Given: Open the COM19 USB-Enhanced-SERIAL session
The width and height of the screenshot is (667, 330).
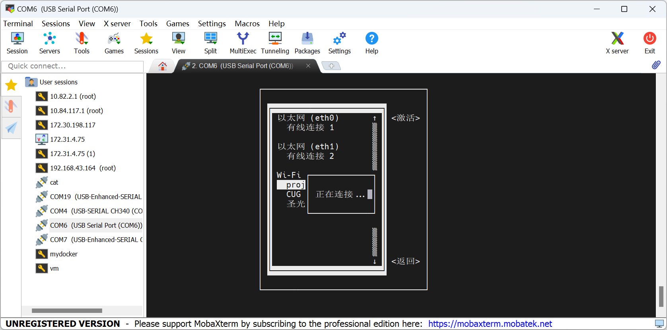Looking at the screenshot, I should 89,197.
